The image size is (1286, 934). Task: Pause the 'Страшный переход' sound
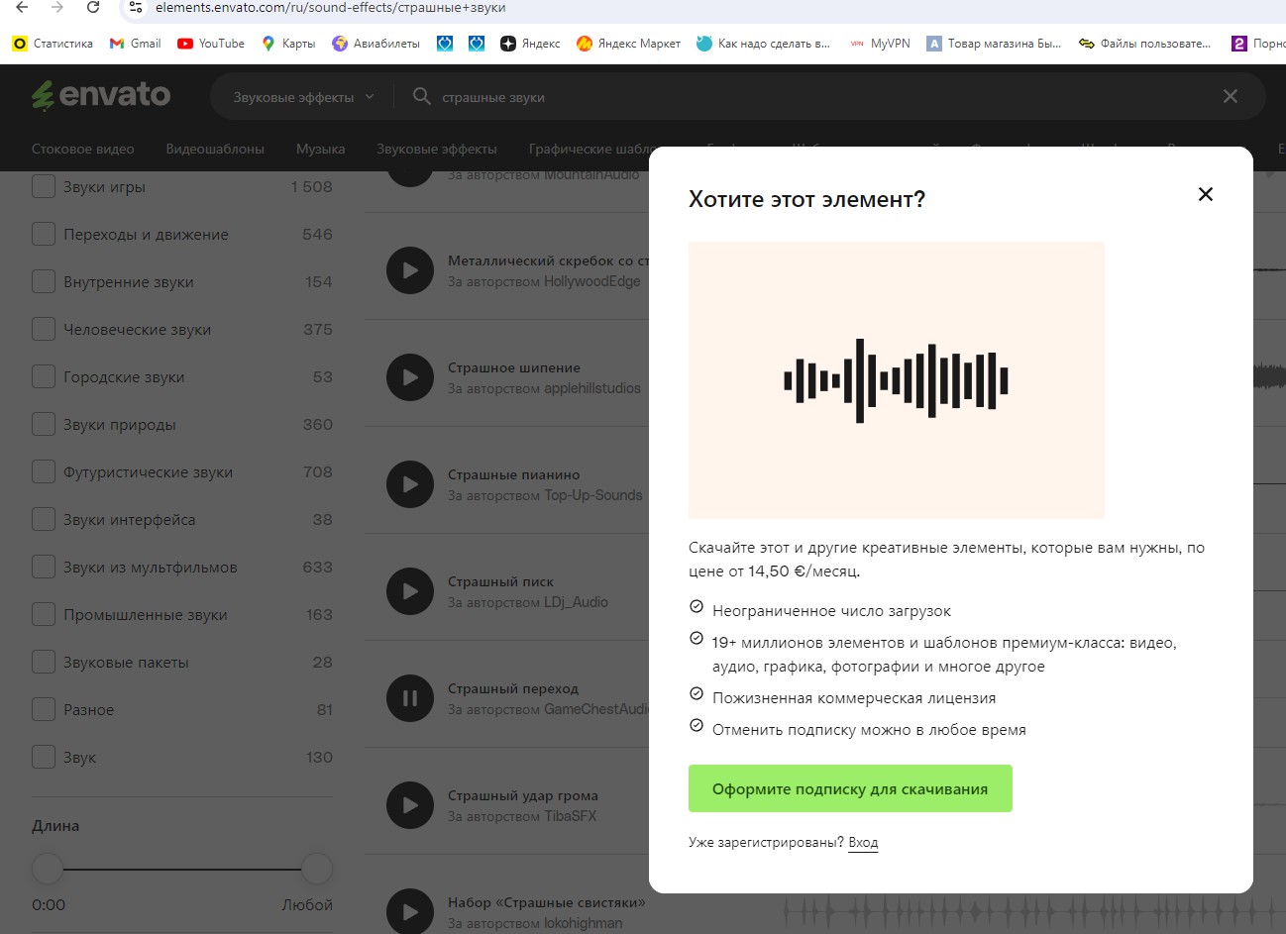(x=409, y=698)
